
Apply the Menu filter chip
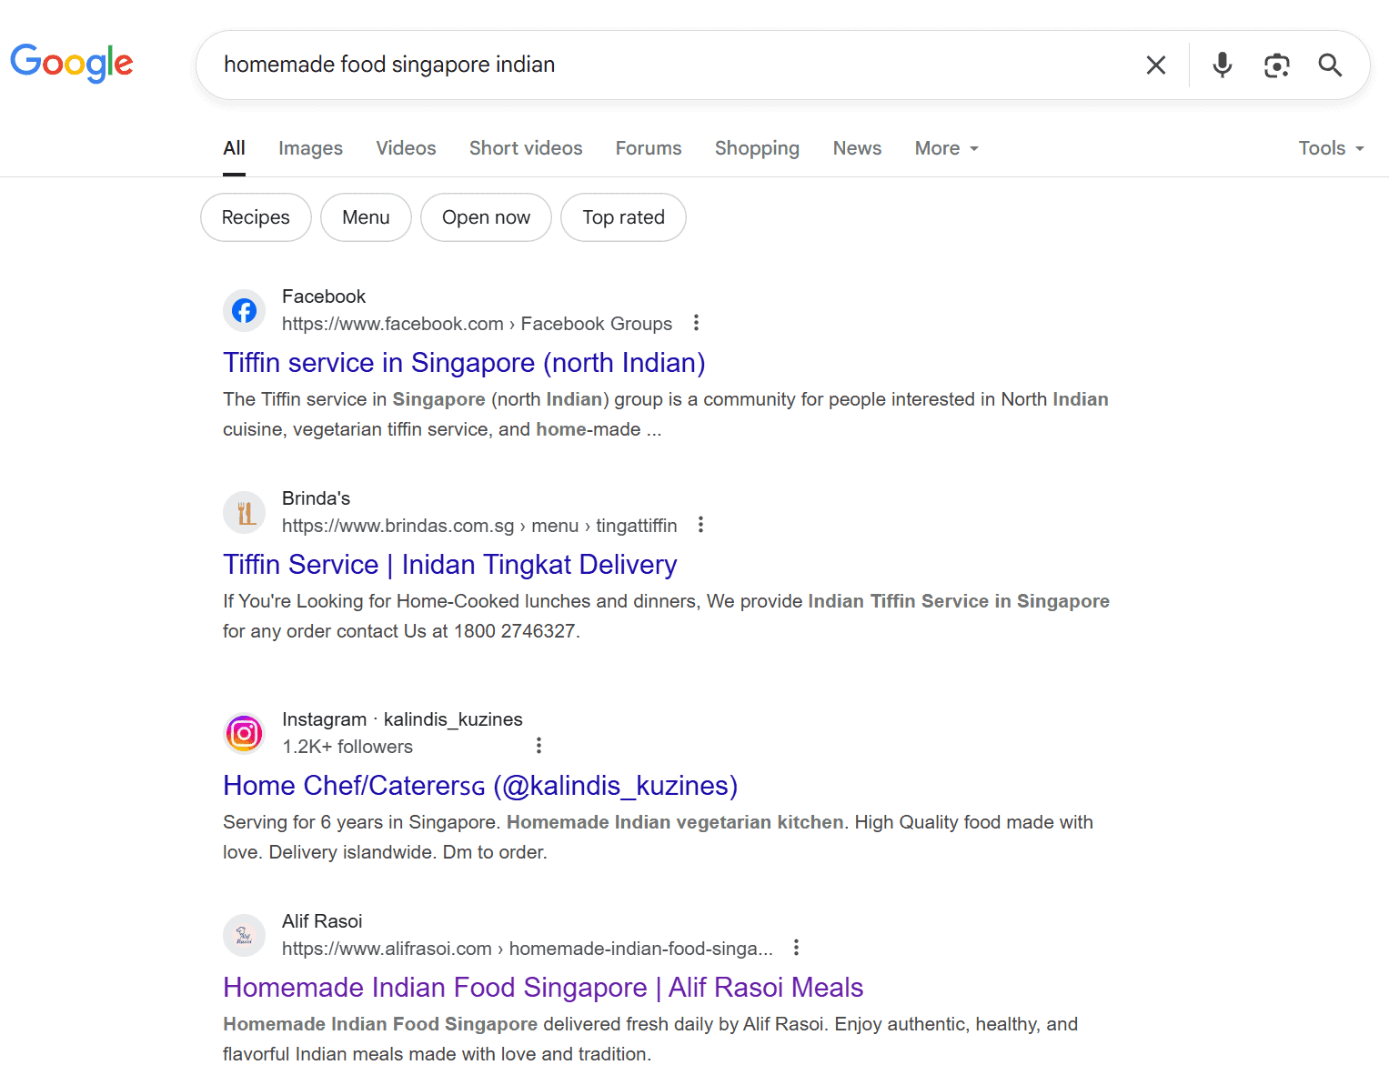366,217
